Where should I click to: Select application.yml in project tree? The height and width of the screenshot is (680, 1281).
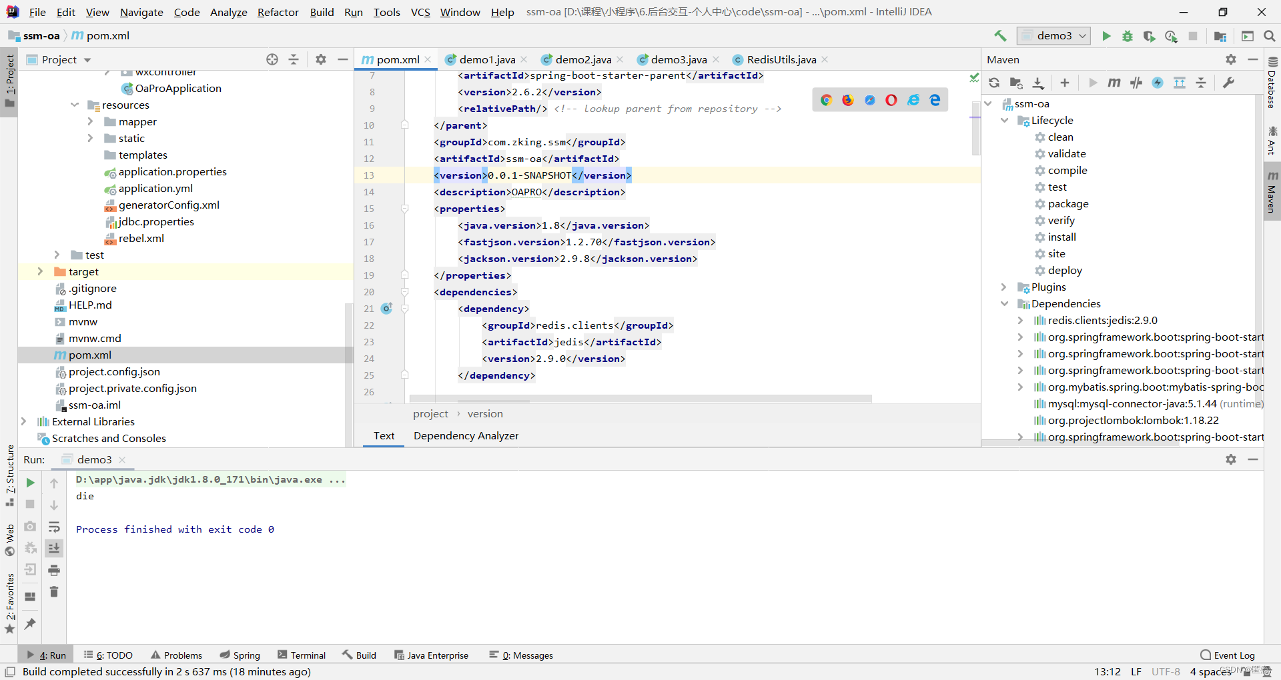155,188
